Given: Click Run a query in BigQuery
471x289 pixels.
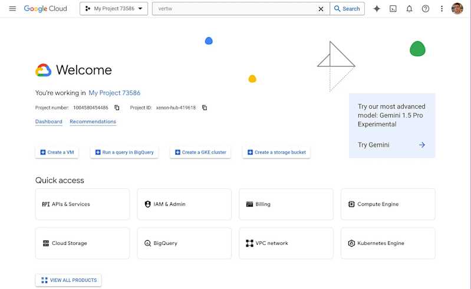Looking at the screenshot, I should (124, 152).
